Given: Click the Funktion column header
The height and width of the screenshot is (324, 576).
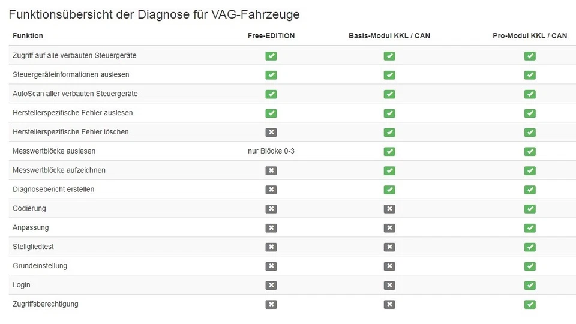Looking at the screenshot, I should tap(28, 36).
